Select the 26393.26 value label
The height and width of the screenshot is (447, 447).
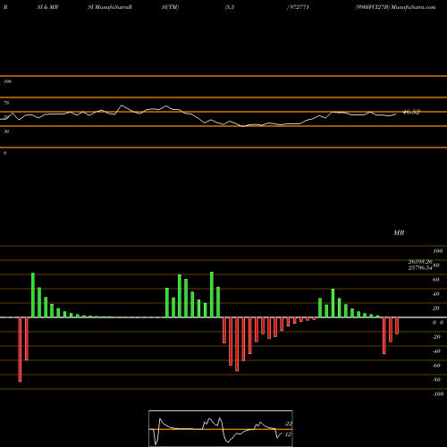(x=420, y=262)
